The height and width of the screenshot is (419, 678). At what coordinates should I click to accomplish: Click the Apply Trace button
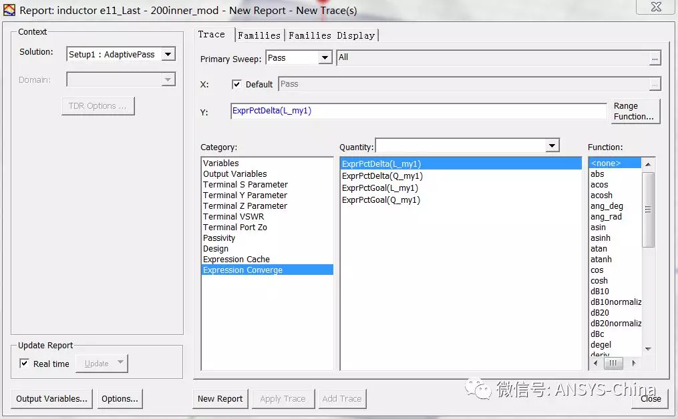coord(283,399)
